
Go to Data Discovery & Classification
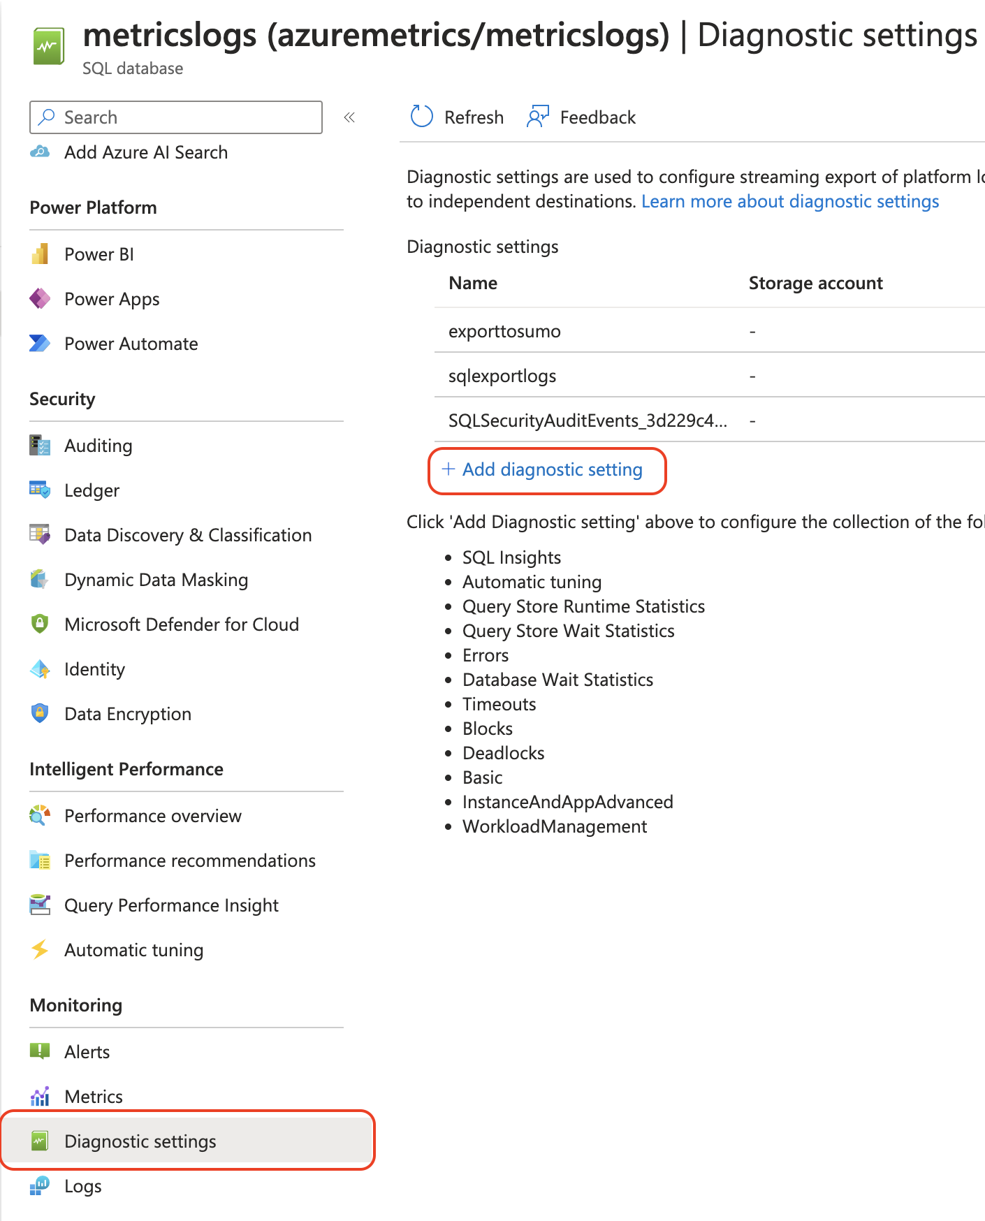[x=188, y=535]
